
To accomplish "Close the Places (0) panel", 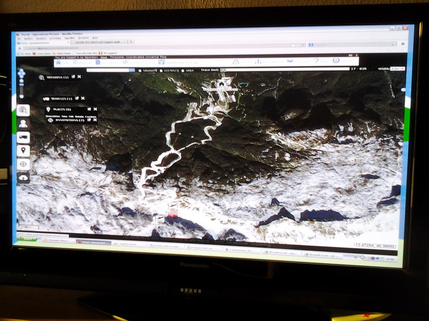I will click(x=95, y=109).
